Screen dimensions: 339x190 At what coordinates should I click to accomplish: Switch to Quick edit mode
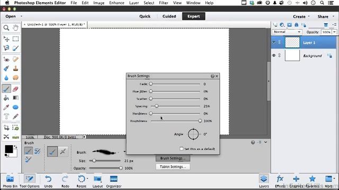point(145,16)
